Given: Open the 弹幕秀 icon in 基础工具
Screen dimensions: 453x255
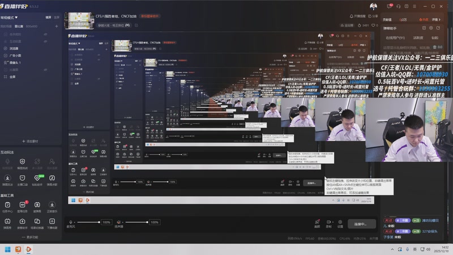Looking at the screenshot, I should click(7, 221).
